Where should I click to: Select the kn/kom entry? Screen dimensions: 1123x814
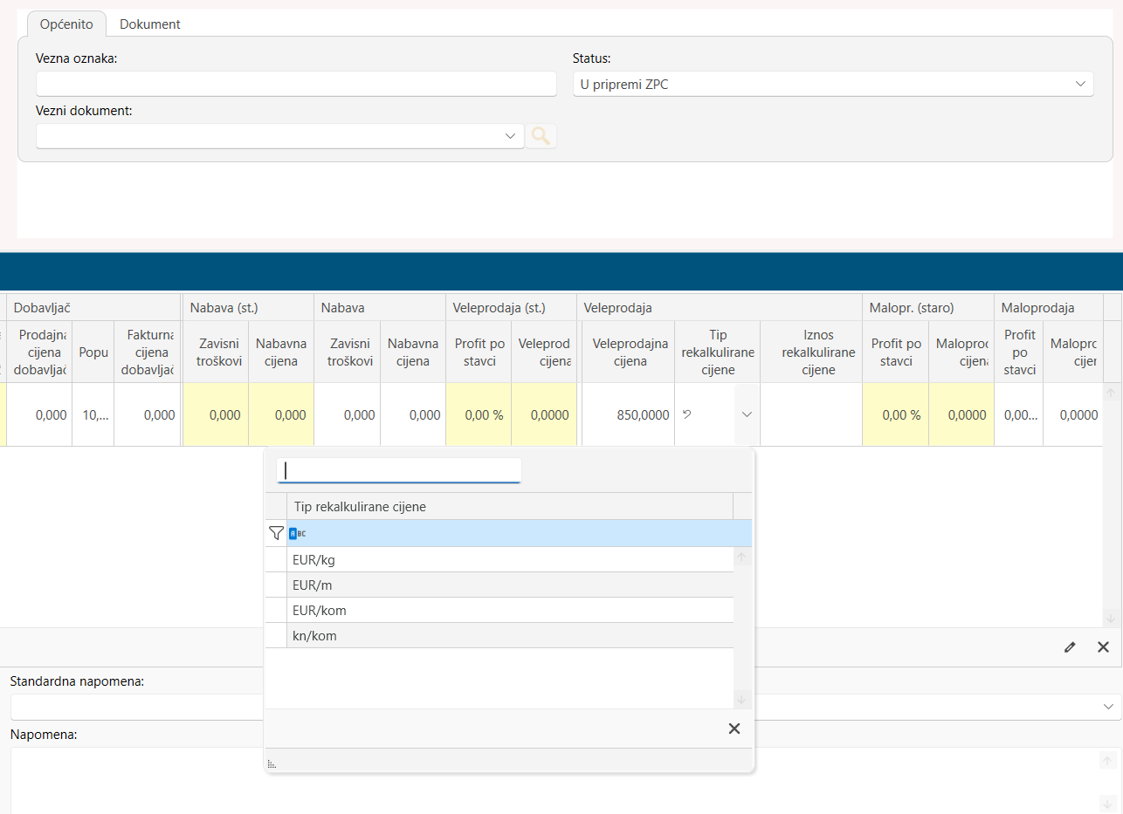510,635
